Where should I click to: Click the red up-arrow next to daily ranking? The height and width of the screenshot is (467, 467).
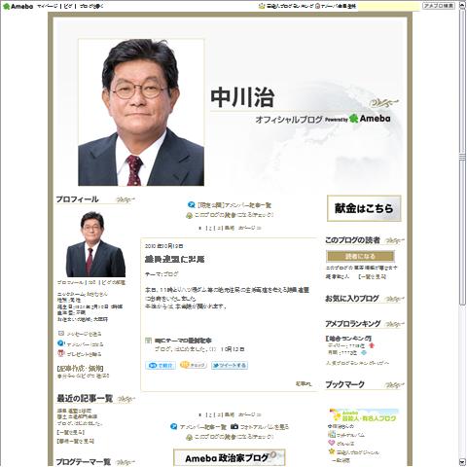pos(372,345)
